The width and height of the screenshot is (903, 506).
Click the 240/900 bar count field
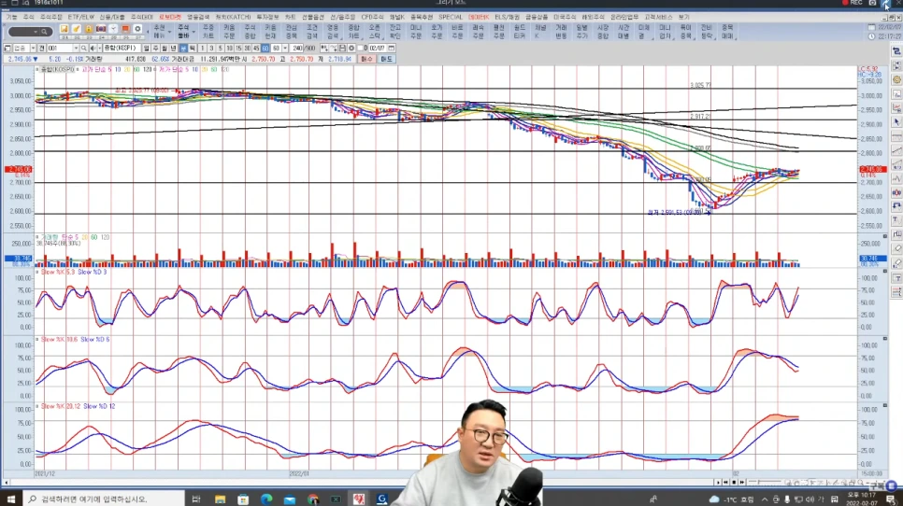(x=297, y=49)
